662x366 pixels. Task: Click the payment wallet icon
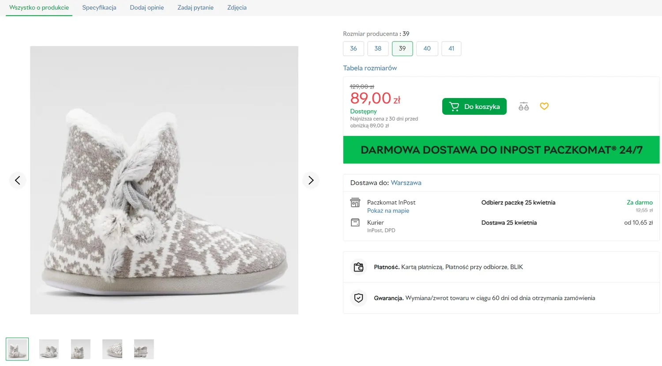coord(359,267)
